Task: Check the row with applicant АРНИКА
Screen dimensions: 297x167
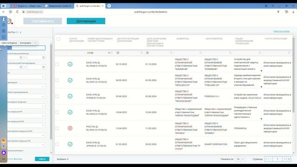Action: pos(57,128)
